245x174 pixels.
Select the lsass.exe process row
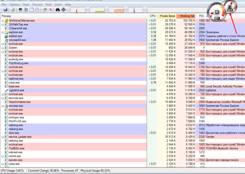122,86
